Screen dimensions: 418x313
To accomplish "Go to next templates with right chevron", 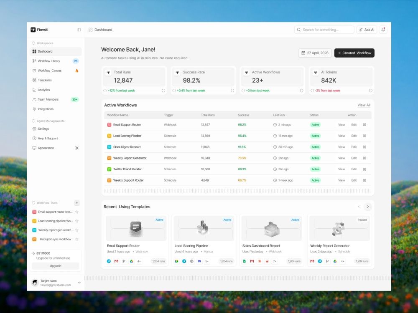I will pyautogui.click(x=368, y=207).
